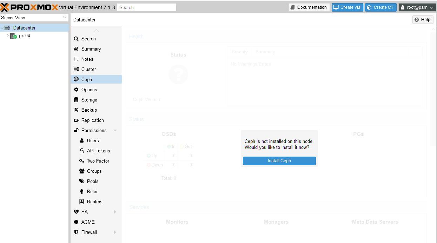
Task: Click the ACME certificate icon
Action: click(76, 222)
